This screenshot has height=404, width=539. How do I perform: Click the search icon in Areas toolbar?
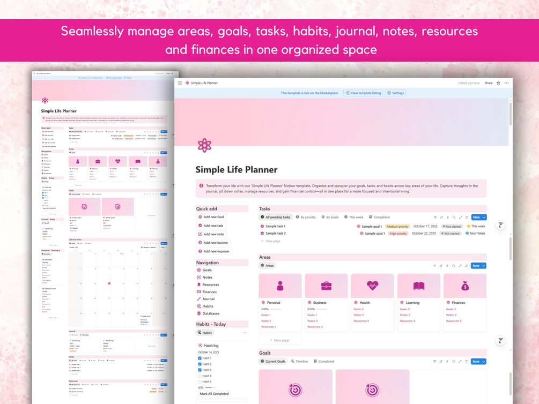tap(454, 266)
